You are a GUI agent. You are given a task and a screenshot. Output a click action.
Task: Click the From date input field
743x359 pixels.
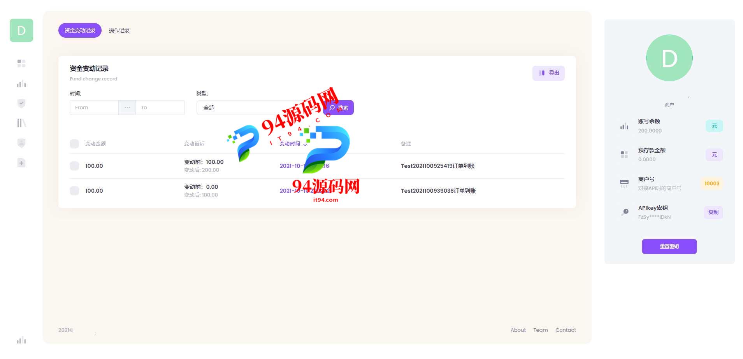pyautogui.click(x=94, y=108)
